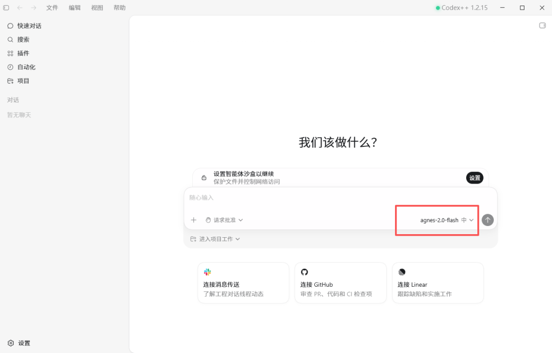The image size is (552, 353).
Task: Click the Linear logo icon
Action: [x=402, y=272]
